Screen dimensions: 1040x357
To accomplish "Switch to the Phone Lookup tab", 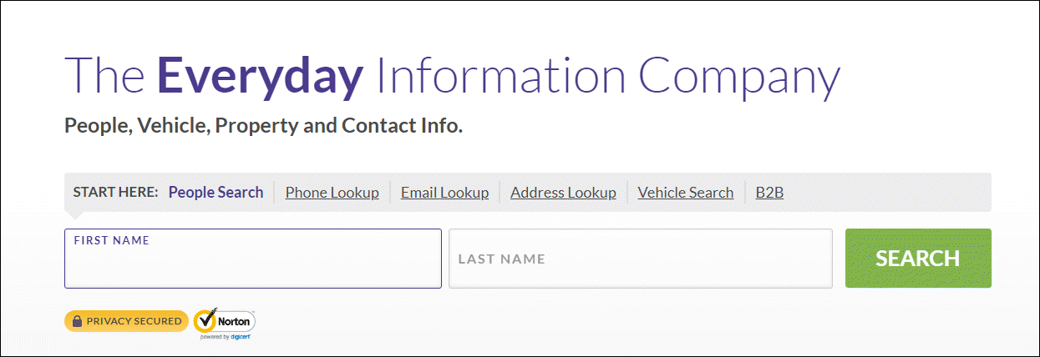I will point(332,193).
